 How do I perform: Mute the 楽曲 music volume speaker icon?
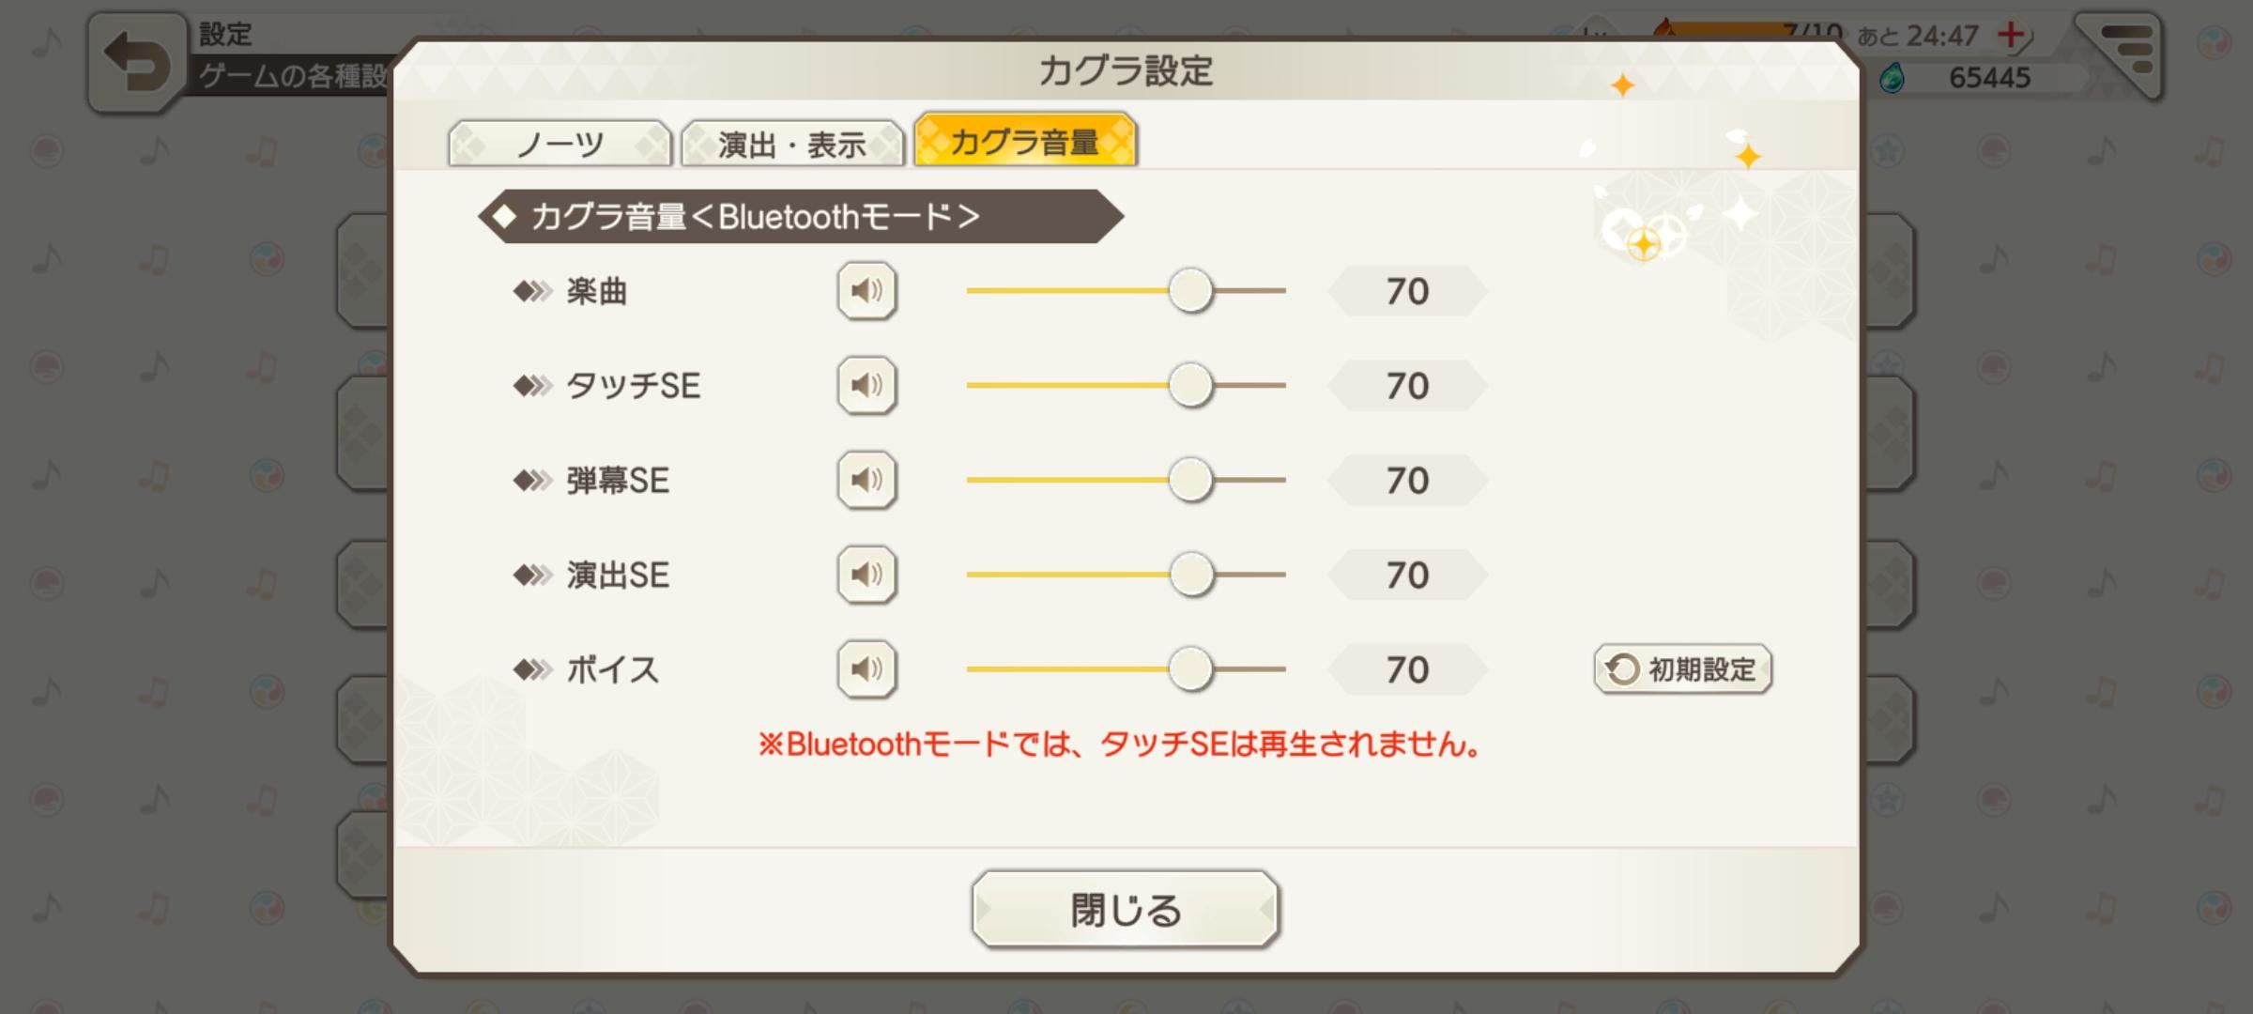[x=866, y=291]
